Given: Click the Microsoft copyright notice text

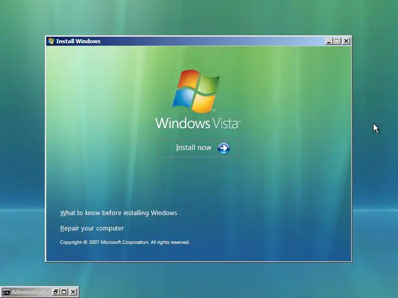Looking at the screenshot, I should pos(125,242).
